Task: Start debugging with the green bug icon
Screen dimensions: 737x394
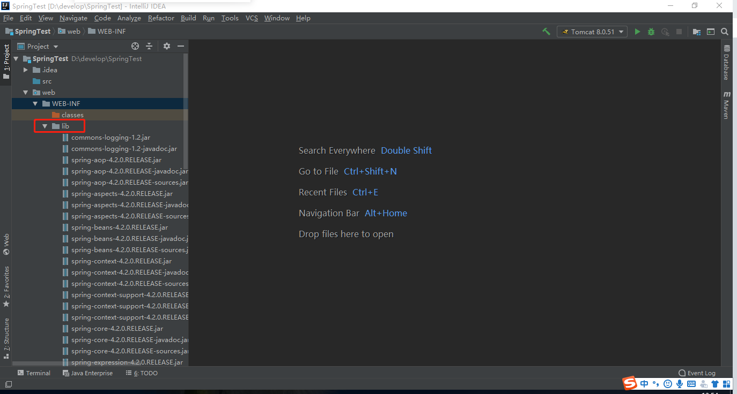Action: [x=651, y=32]
